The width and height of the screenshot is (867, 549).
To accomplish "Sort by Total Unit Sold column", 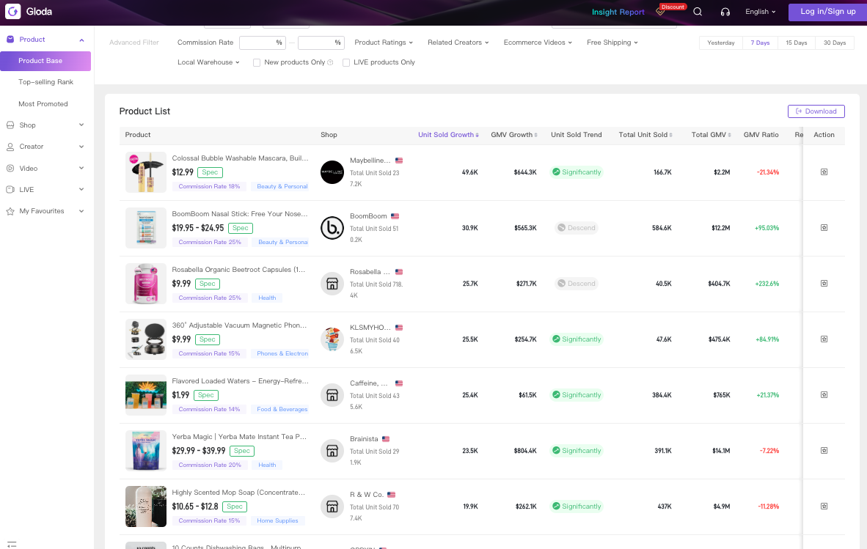I will [645, 135].
